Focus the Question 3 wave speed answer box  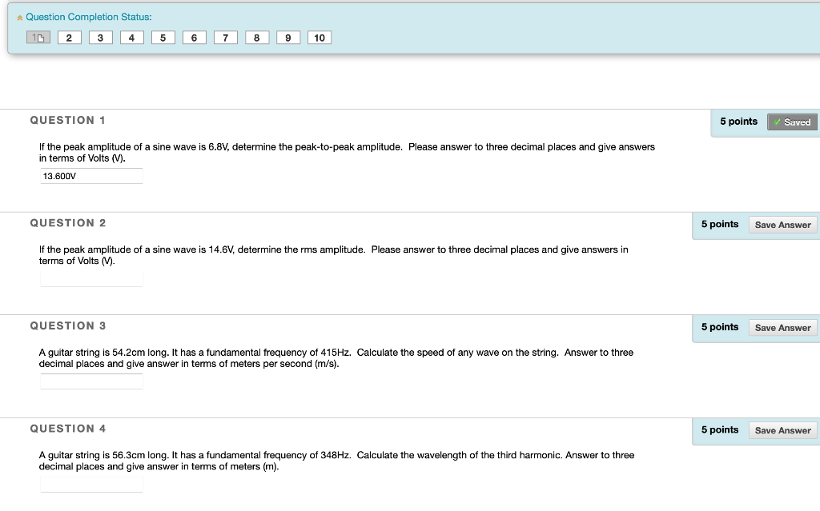click(91, 381)
